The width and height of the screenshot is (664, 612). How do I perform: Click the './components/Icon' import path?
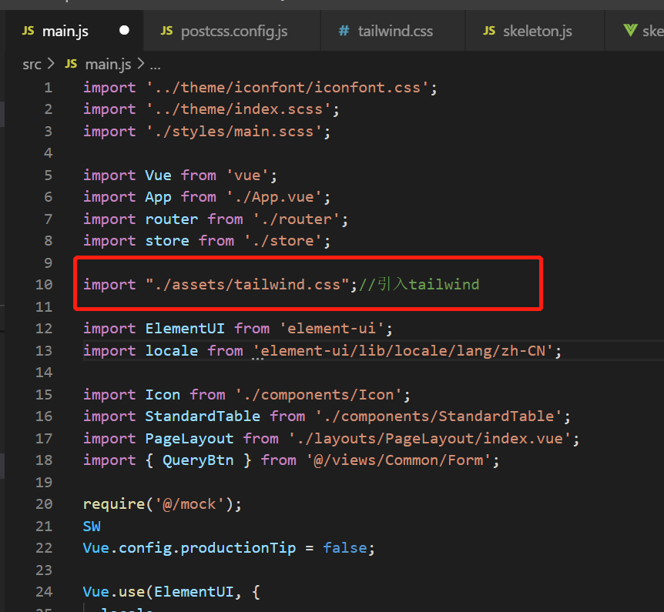[x=318, y=394]
